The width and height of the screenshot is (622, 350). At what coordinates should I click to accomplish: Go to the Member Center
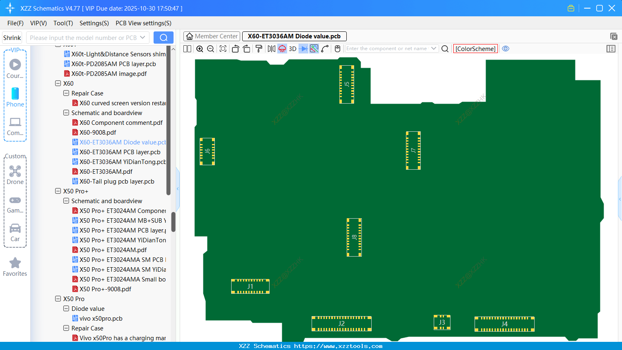tap(212, 36)
